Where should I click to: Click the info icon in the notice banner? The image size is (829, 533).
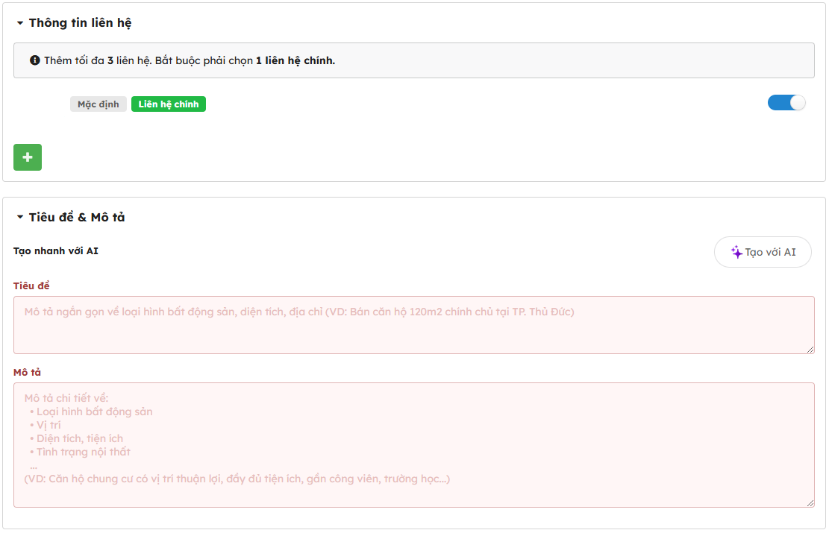[x=34, y=60]
